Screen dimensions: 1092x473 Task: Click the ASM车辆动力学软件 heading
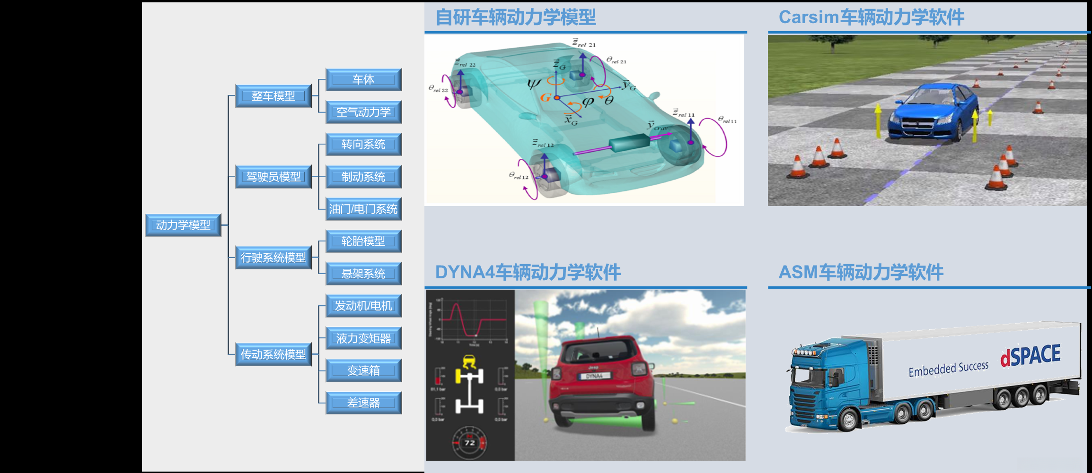click(x=861, y=272)
